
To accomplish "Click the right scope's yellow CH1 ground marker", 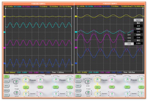I will [x=76, y=16].
